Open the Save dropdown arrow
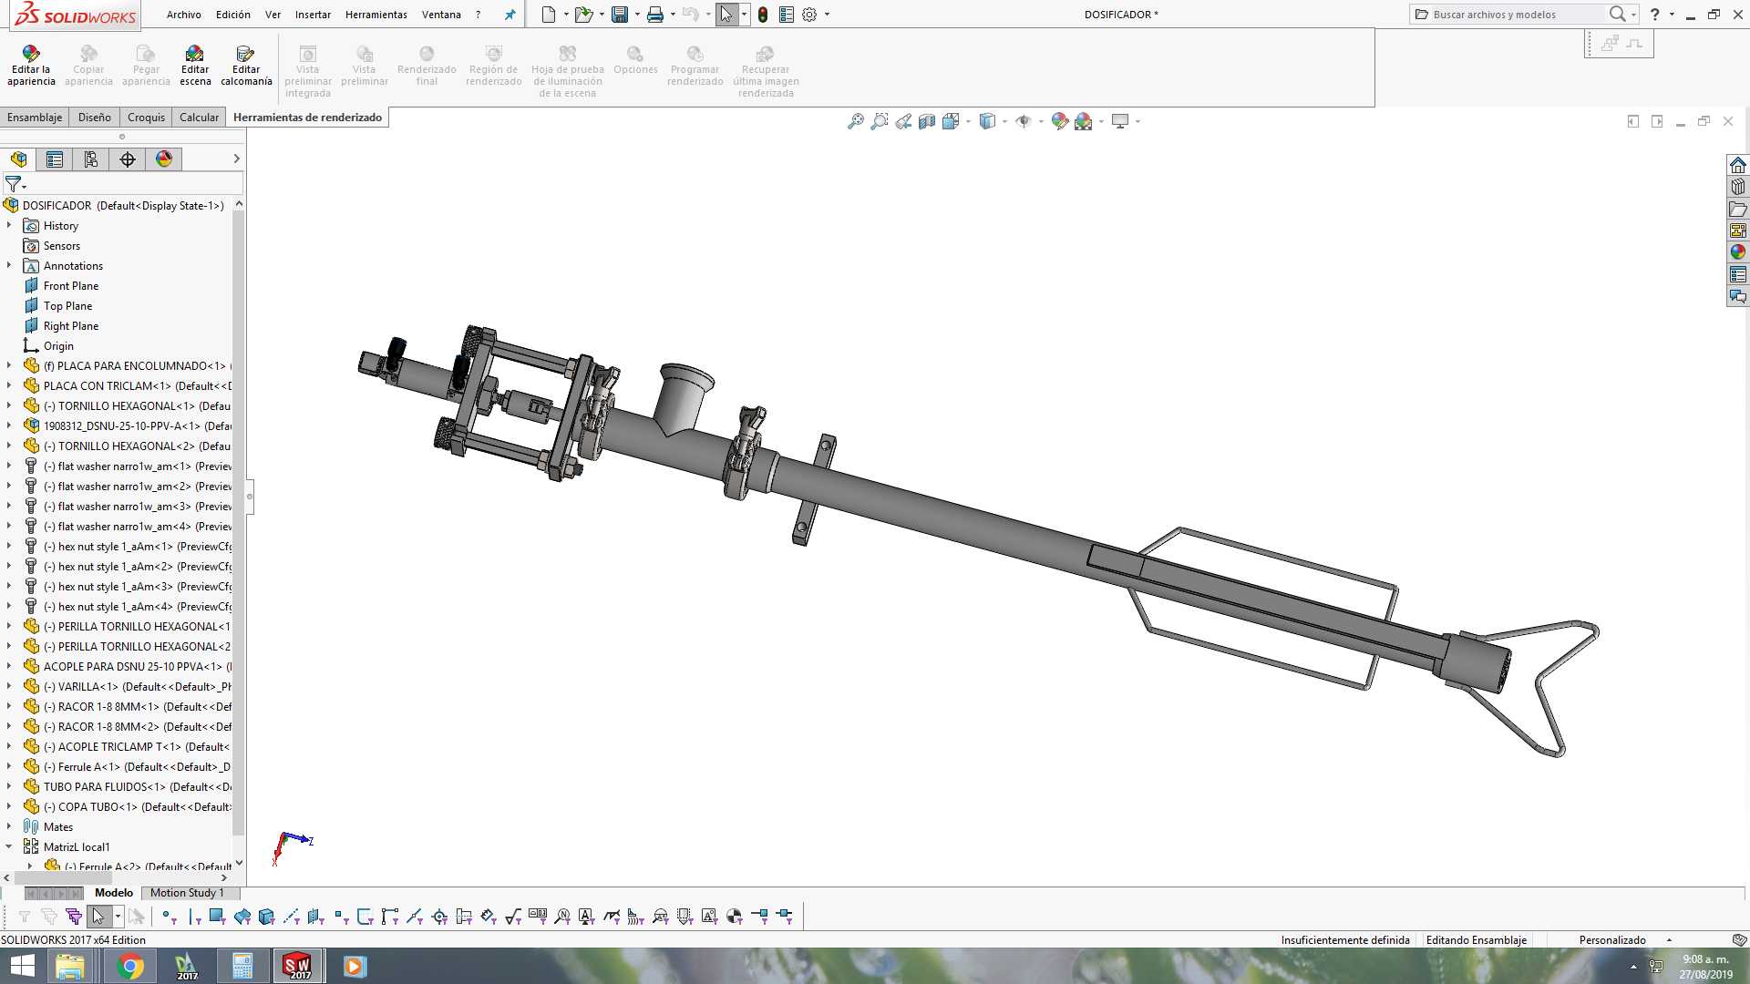Screen dimensions: 1750x984 click(636, 15)
